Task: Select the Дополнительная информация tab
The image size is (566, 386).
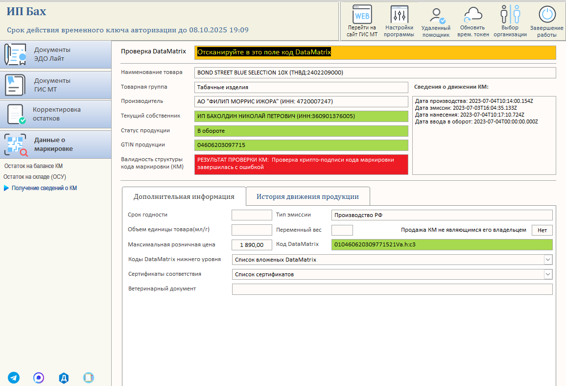Action: pyautogui.click(x=184, y=196)
